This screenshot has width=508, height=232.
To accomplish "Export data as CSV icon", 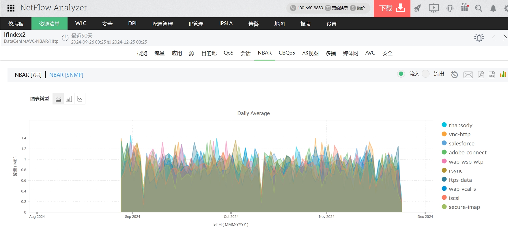I will click(492, 74).
